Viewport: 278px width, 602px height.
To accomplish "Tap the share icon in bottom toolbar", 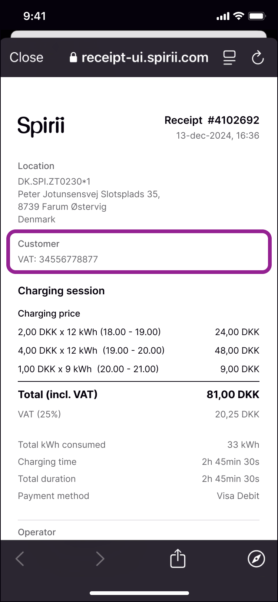I will (x=178, y=558).
